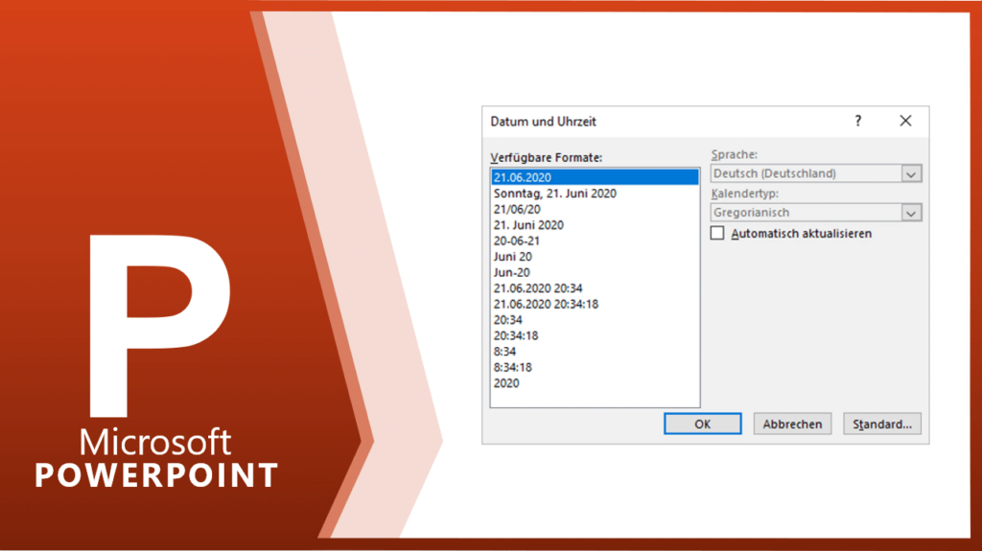Choose the Juni 20 format
Screen dimensions: 982x551
pos(595,257)
